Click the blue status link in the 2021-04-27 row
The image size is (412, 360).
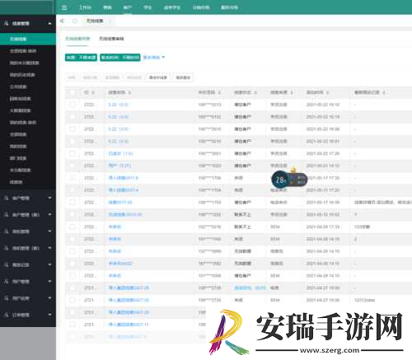click(x=250, y=288)
